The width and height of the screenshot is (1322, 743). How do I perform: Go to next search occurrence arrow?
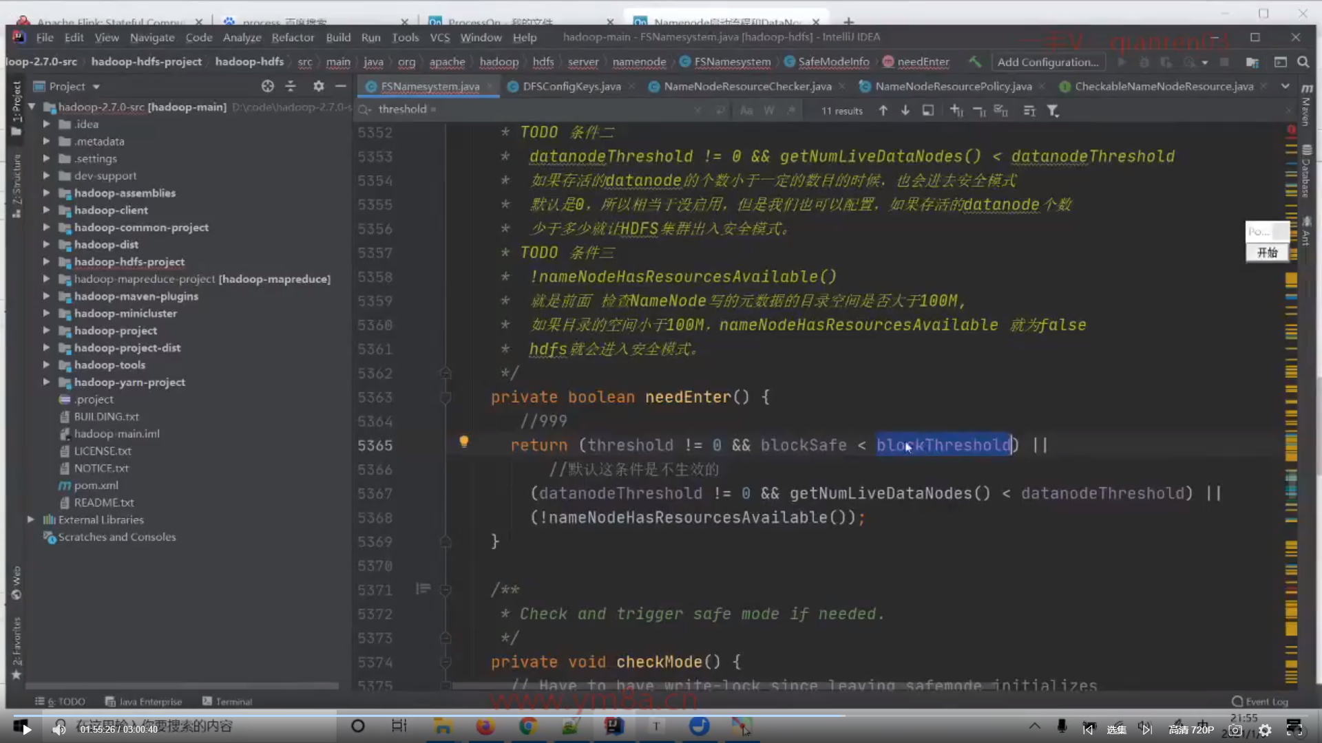905,111
